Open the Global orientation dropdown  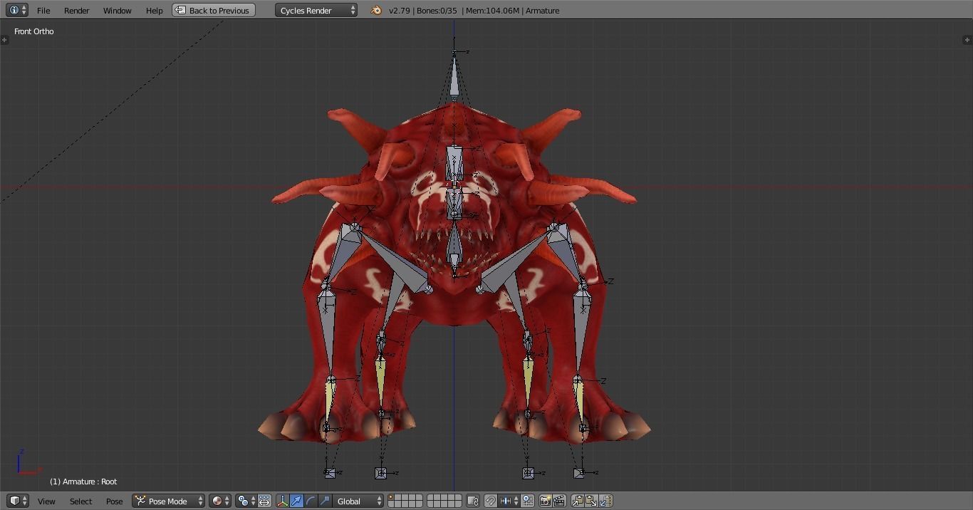359,501
